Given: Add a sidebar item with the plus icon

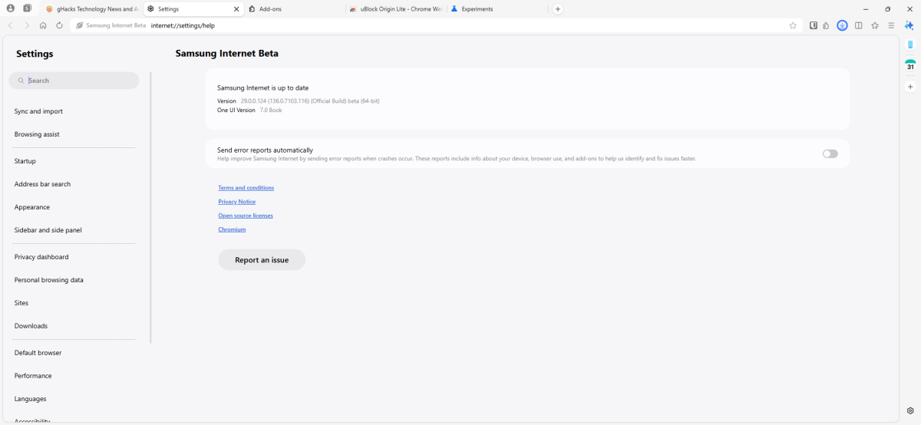Looking at the screenshot, I should point(910,87).
